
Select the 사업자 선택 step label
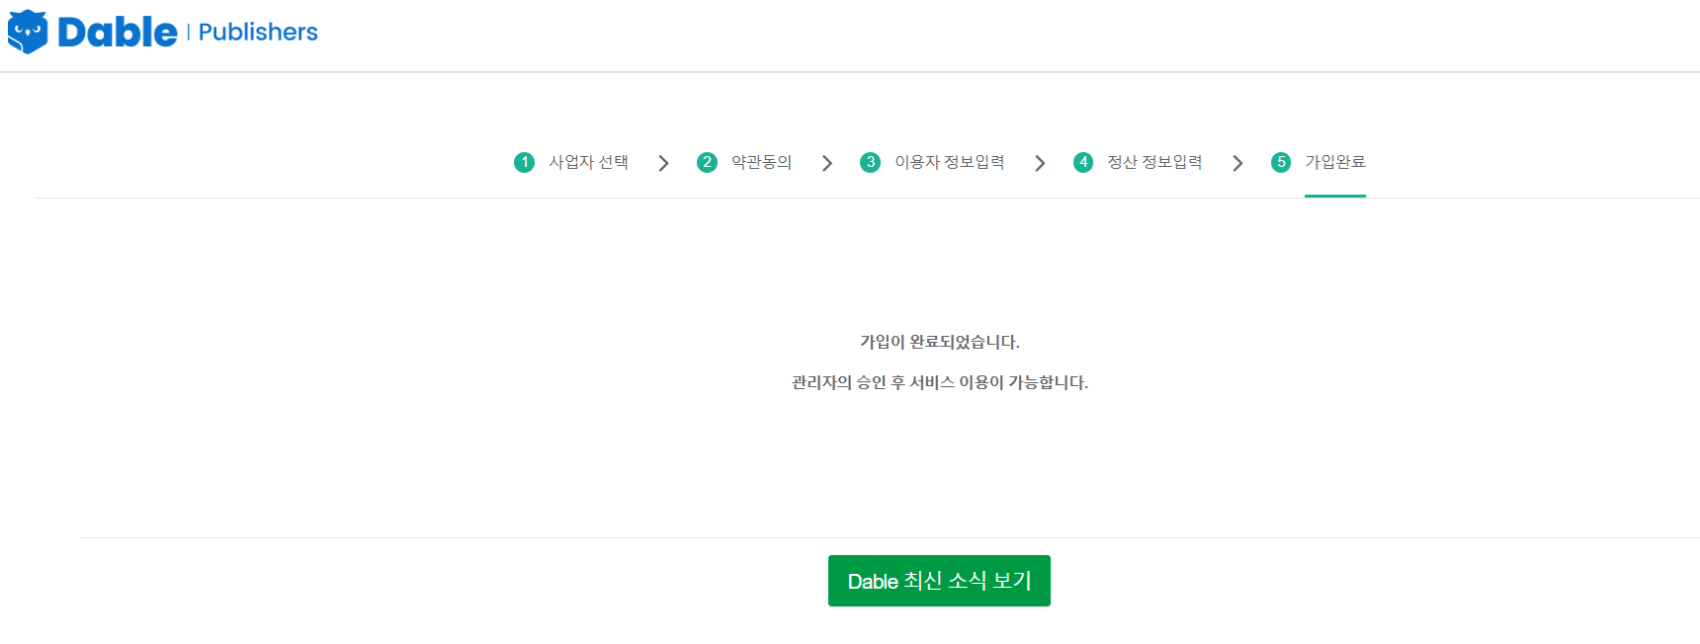click(x=588, y=162)
